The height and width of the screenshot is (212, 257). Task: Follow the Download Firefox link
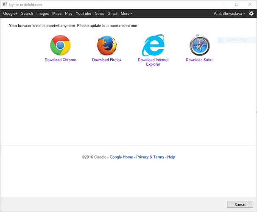(107, 60)
